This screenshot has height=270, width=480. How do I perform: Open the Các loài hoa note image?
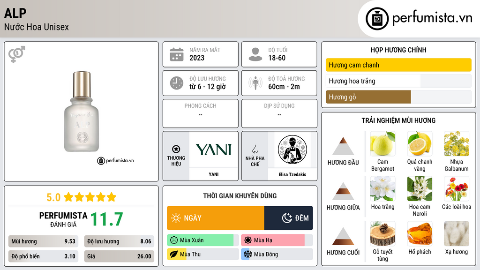(457, 188)
